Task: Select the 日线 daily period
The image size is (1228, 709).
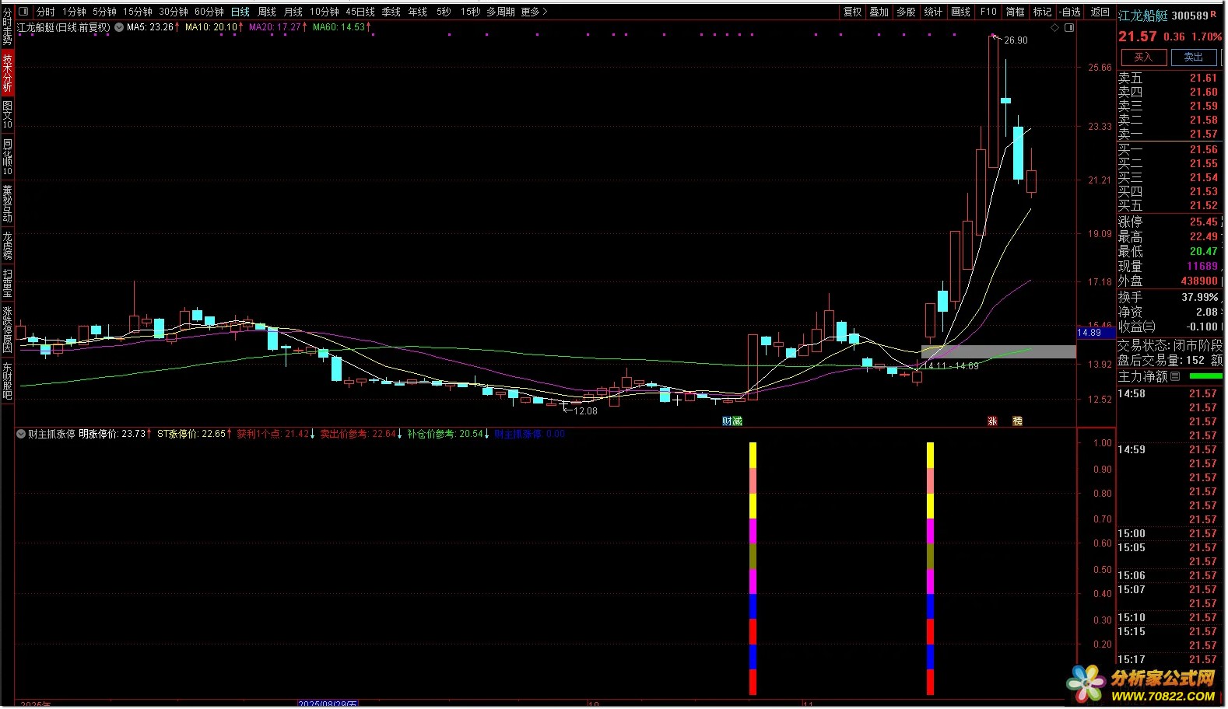Action: 240,12
